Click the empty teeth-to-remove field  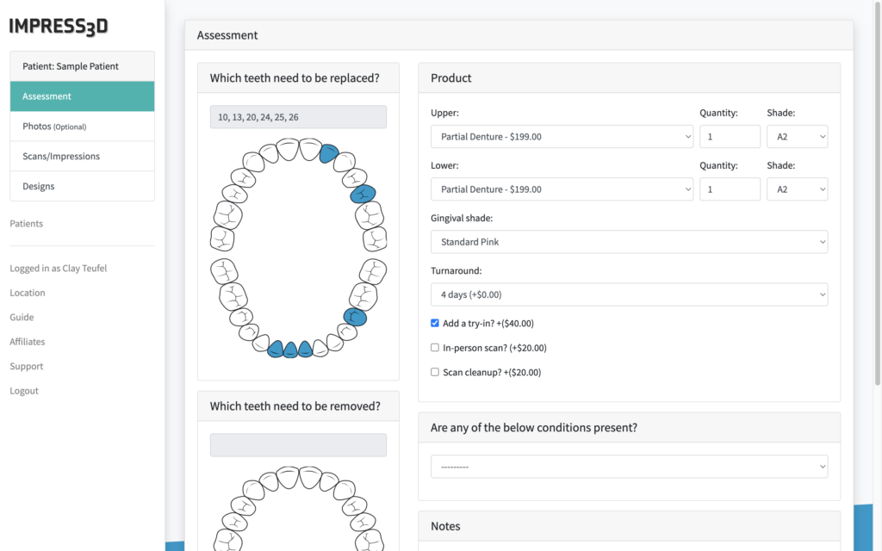[298, 445]
